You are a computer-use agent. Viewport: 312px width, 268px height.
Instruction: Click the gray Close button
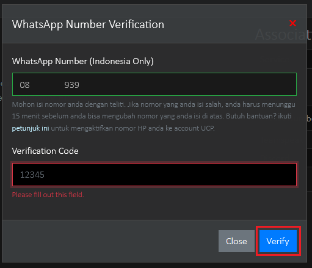coord(236,241)
